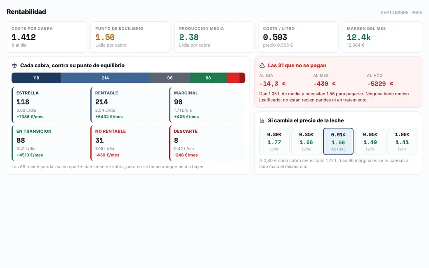Select the 0.91€ ACTUAL price scenario
429x268 pixels.
click(338, 141)
